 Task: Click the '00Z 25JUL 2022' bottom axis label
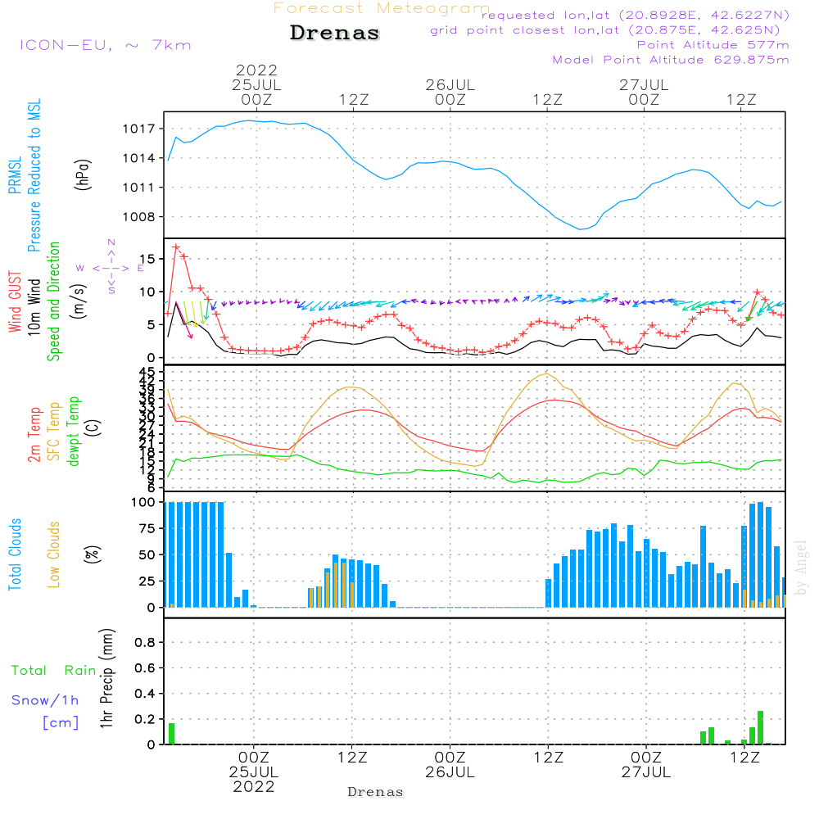[254, 772]
